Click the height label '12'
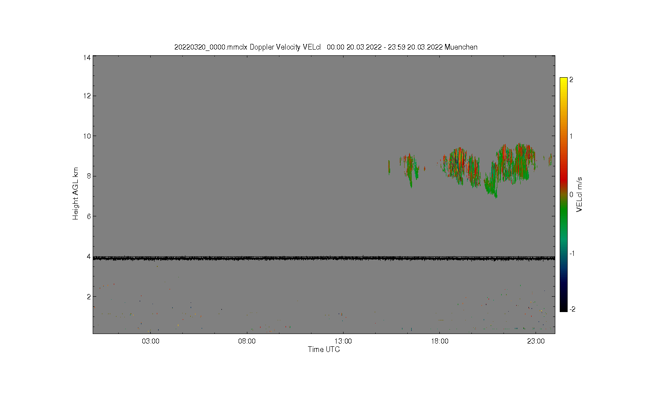 point(87,96)
